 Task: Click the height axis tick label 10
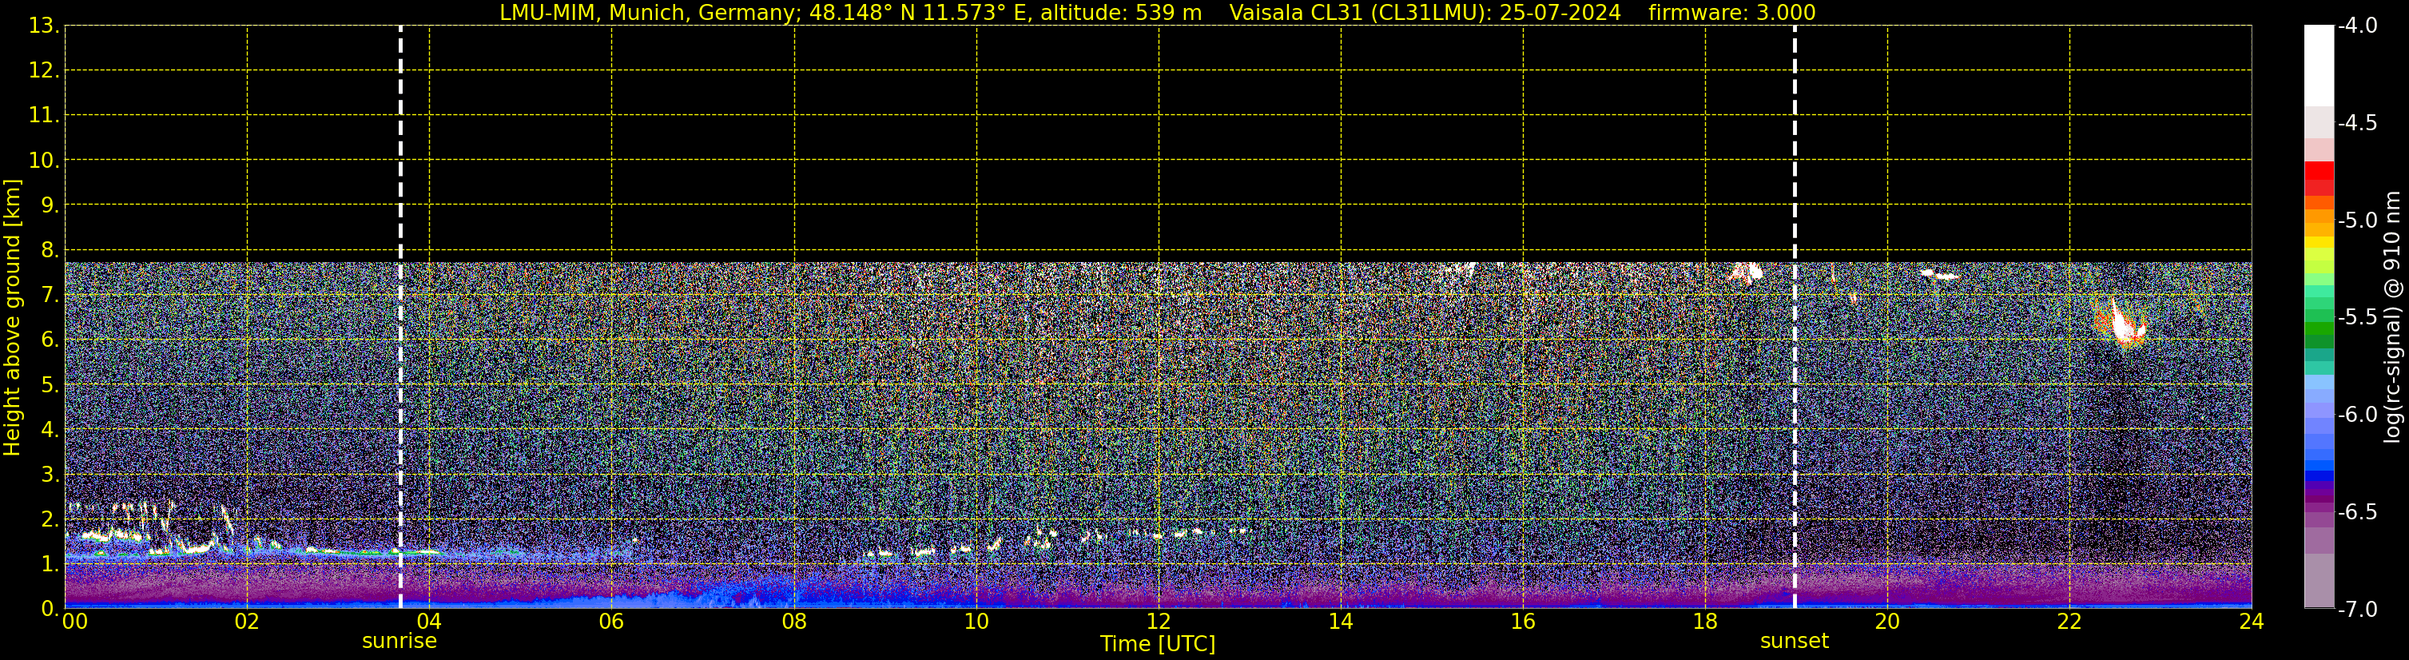pyautogui.click(x=42, y=161)
